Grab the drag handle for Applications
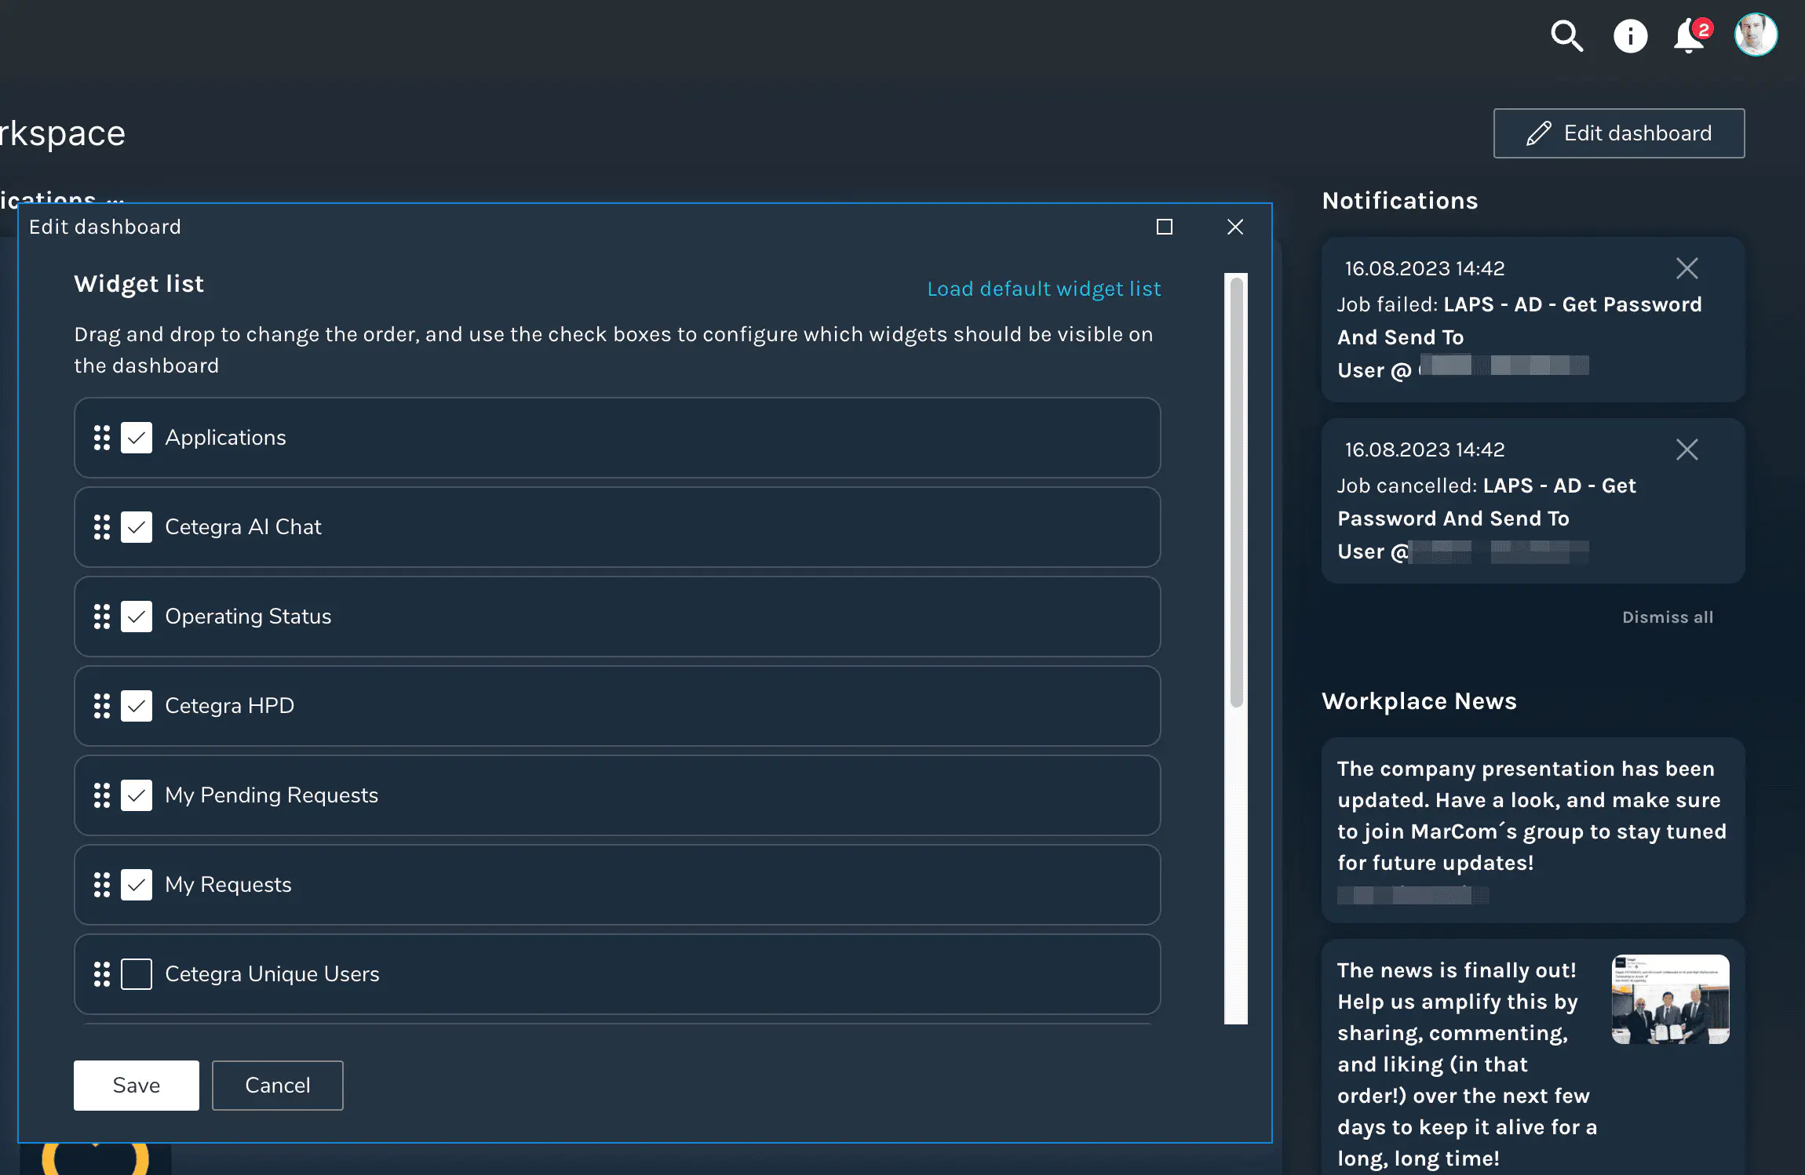The image size is (1805, 1175). coord(102,438)
